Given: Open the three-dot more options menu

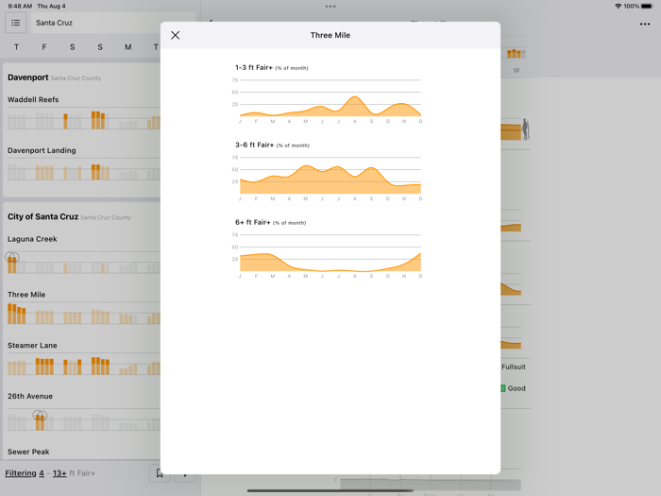Looking at the screenshot, I should pyautogui.click(x=645, y=24).
